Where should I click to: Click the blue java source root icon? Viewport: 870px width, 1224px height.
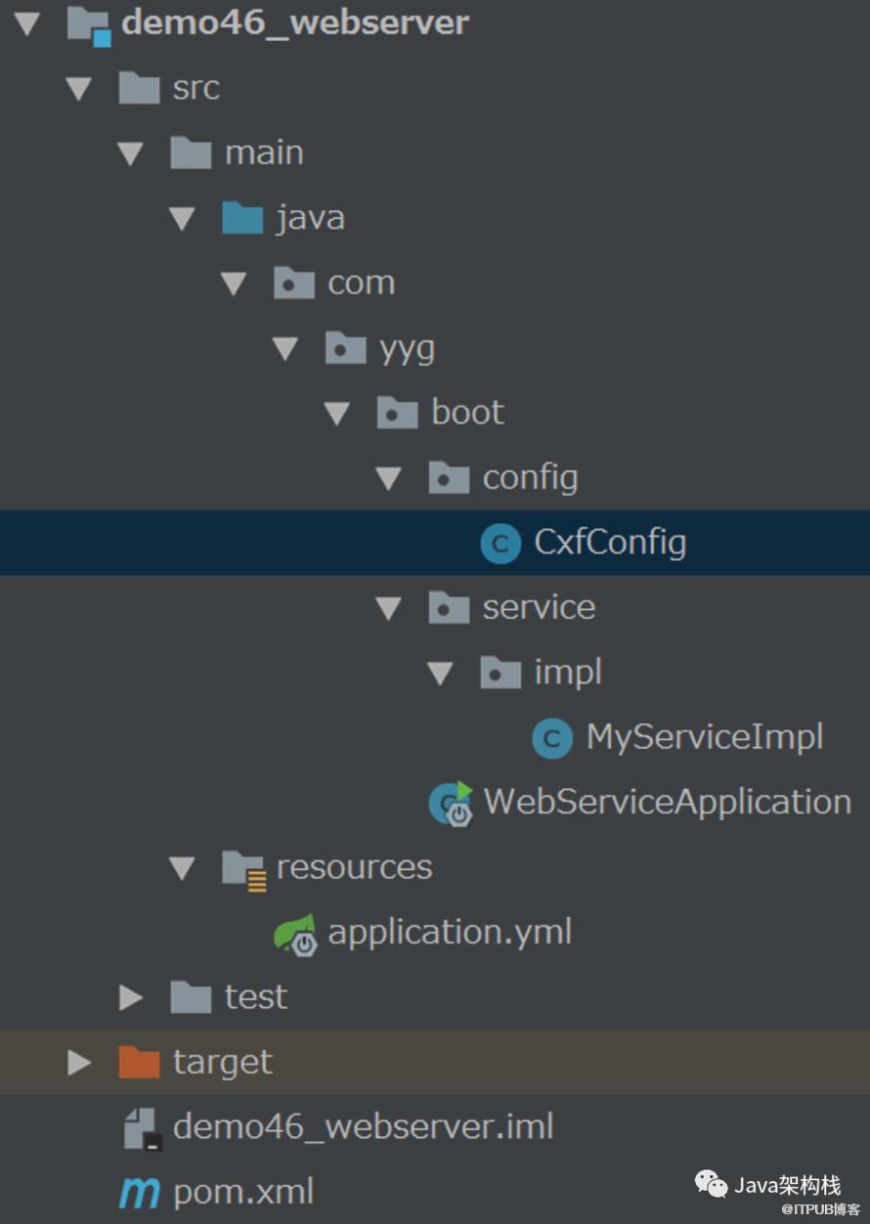pos(242,217)
